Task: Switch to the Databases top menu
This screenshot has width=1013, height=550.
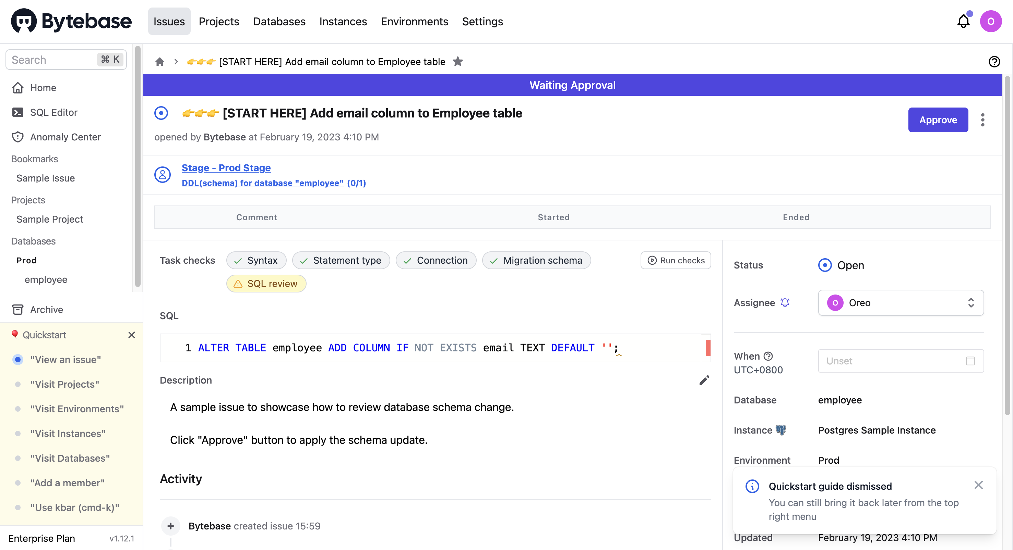Action: point(279,21)
